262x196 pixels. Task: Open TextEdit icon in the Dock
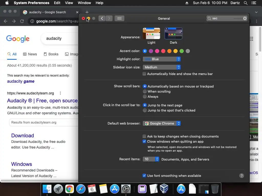[x=154, y=189]
